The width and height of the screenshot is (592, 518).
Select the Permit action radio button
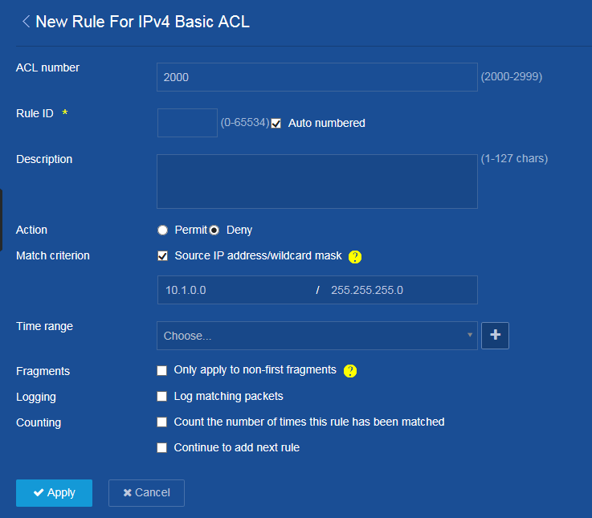click(x=163, y=230)
